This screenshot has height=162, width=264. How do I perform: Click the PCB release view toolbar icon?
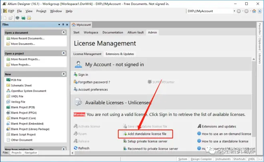pos(23,18)
